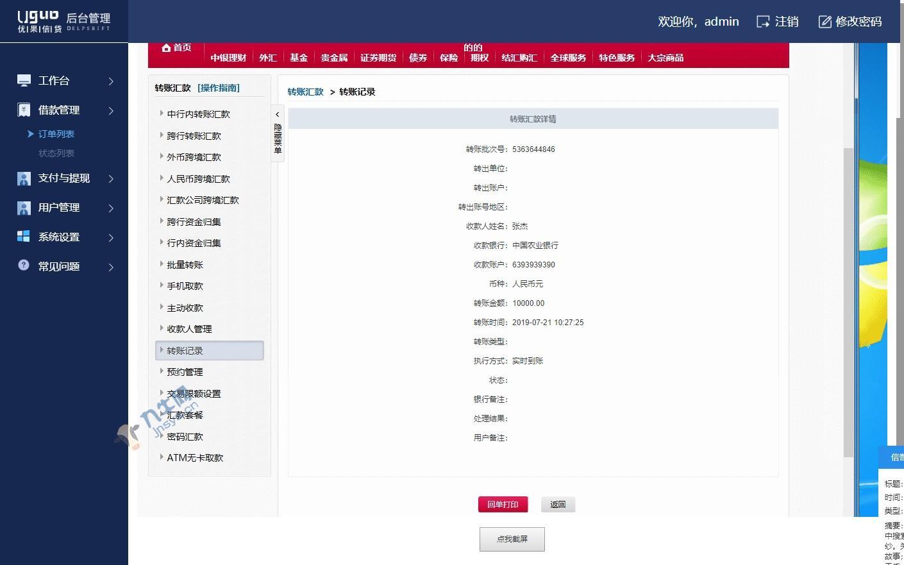Open 收款人管理 menu entry
Viewport: 904px width, 565px height.
point(189,329)
